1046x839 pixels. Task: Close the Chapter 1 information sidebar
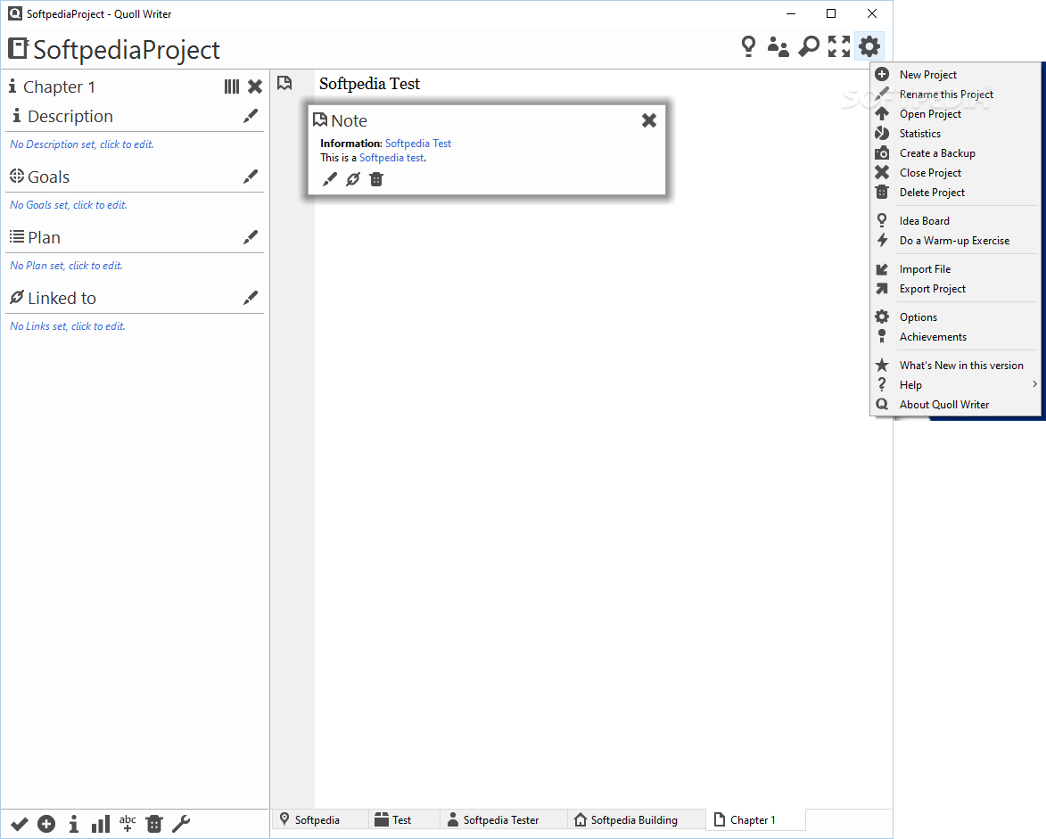pyautogui.click(x=255, y=86)
